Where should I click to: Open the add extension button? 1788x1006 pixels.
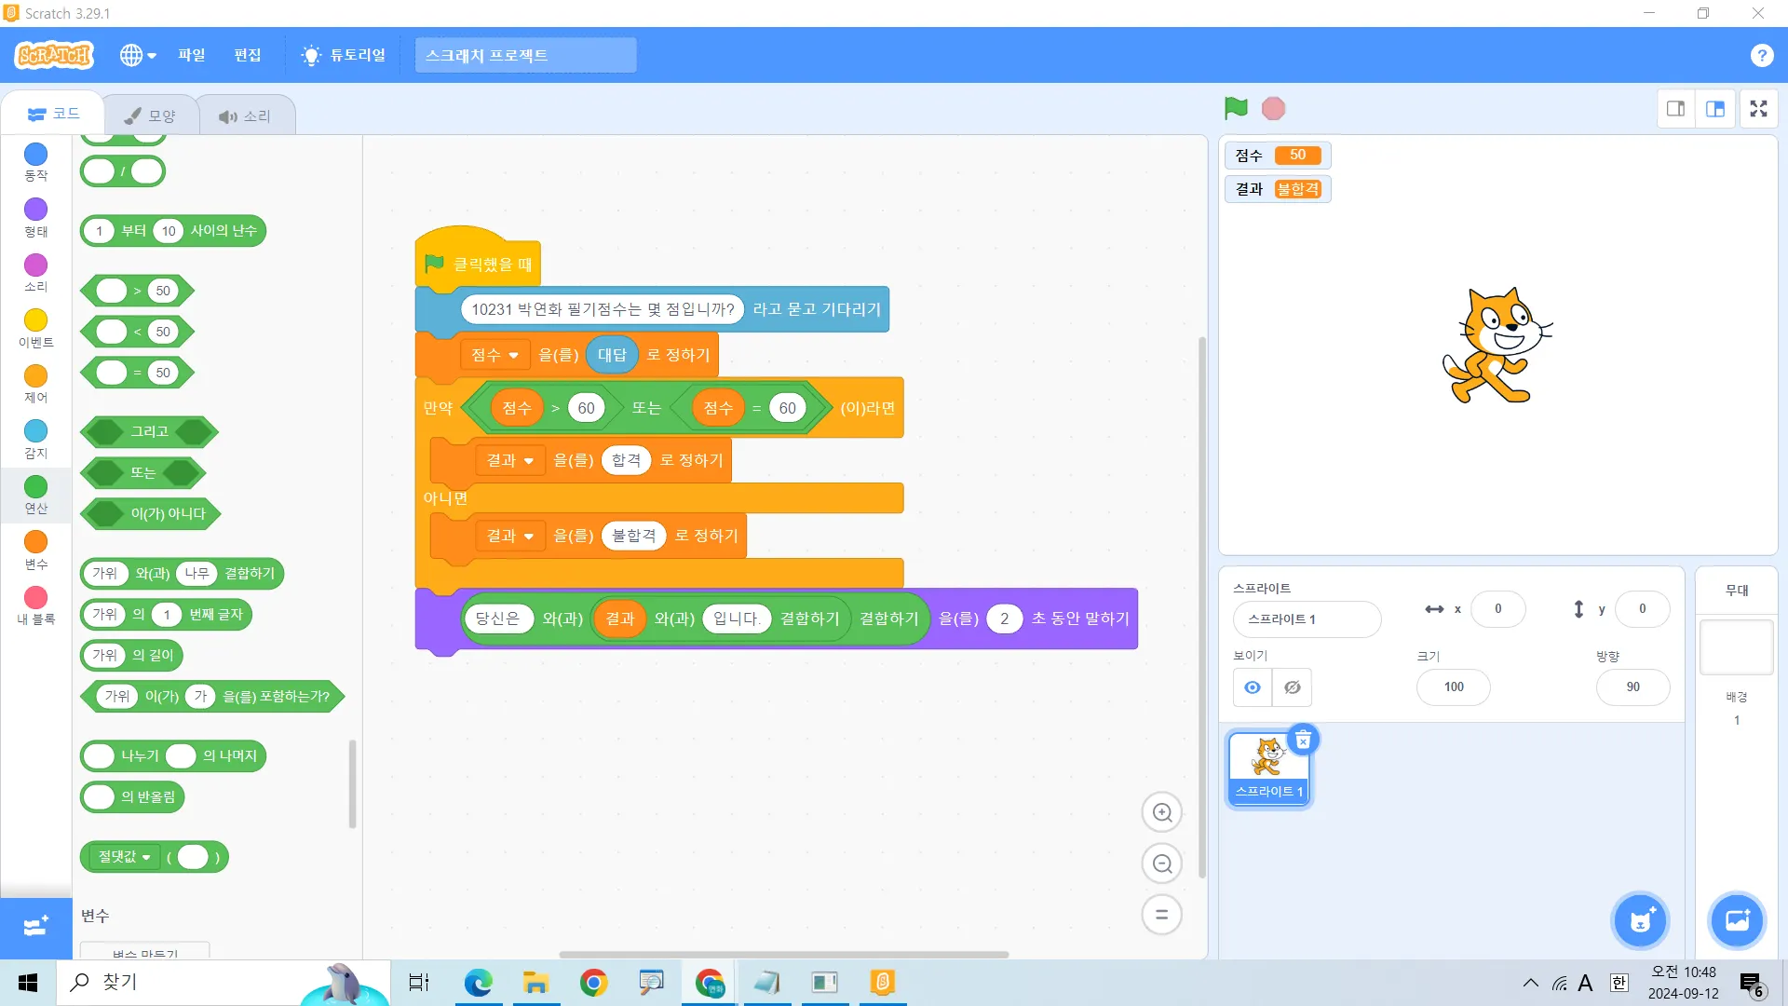(x=35, y=926)
